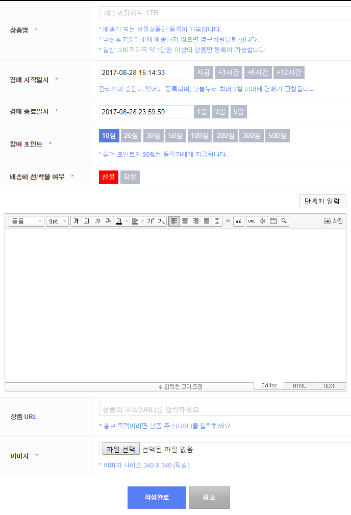This screenshot has width=351, height=515.
Task: Apply italic formatting in editor toolbar
Action: (97, 222)
